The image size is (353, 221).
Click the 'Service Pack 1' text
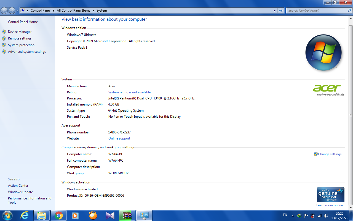[x=77, y=48]
